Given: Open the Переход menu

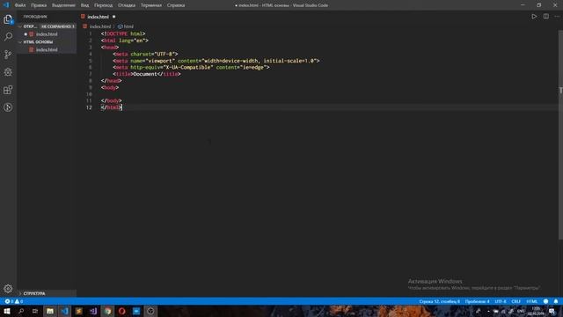Looking at the screenshot, I should click(104, 5).
